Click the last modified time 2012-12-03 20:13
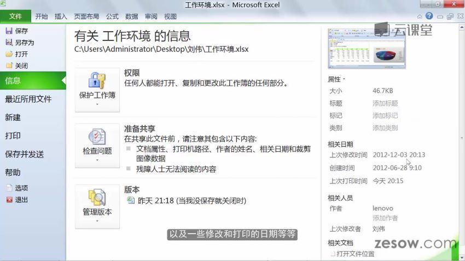Image resolution: width=465 pixels, height=261 pixels. pyautogui.click(x=399, y=155)
